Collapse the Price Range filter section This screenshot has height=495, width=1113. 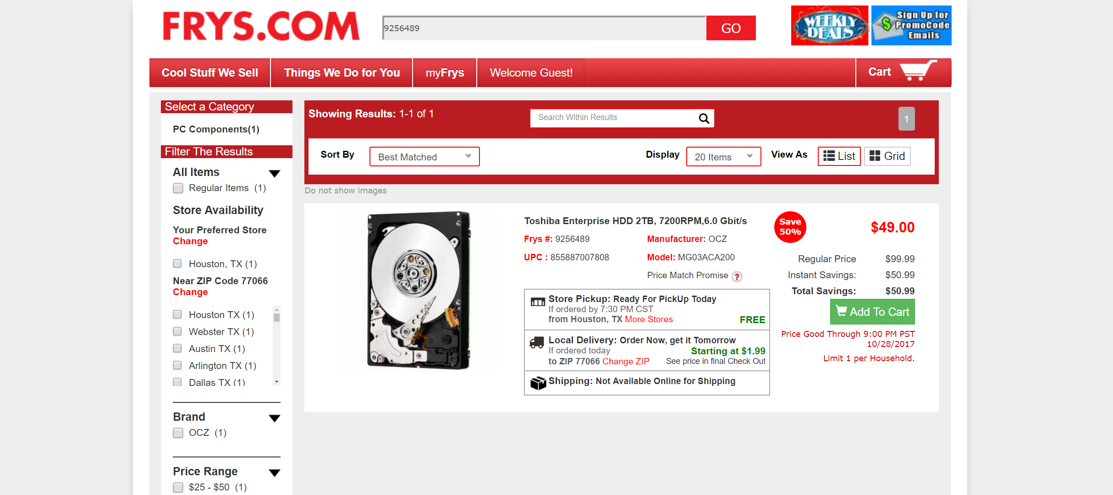coord(275,473)
